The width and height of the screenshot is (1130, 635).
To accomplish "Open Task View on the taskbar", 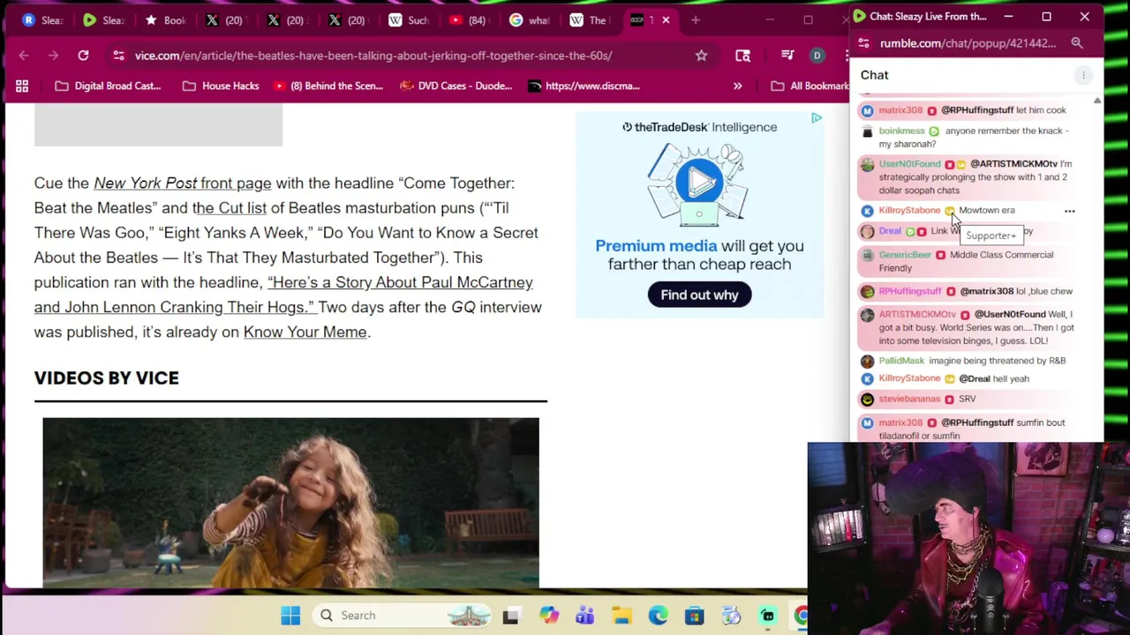I will [x=510, y=615].
